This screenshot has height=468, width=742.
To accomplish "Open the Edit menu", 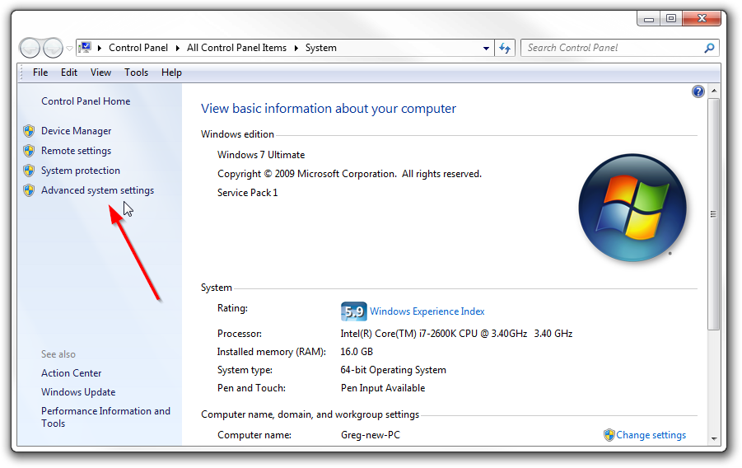I will click(x=69, y=73).
